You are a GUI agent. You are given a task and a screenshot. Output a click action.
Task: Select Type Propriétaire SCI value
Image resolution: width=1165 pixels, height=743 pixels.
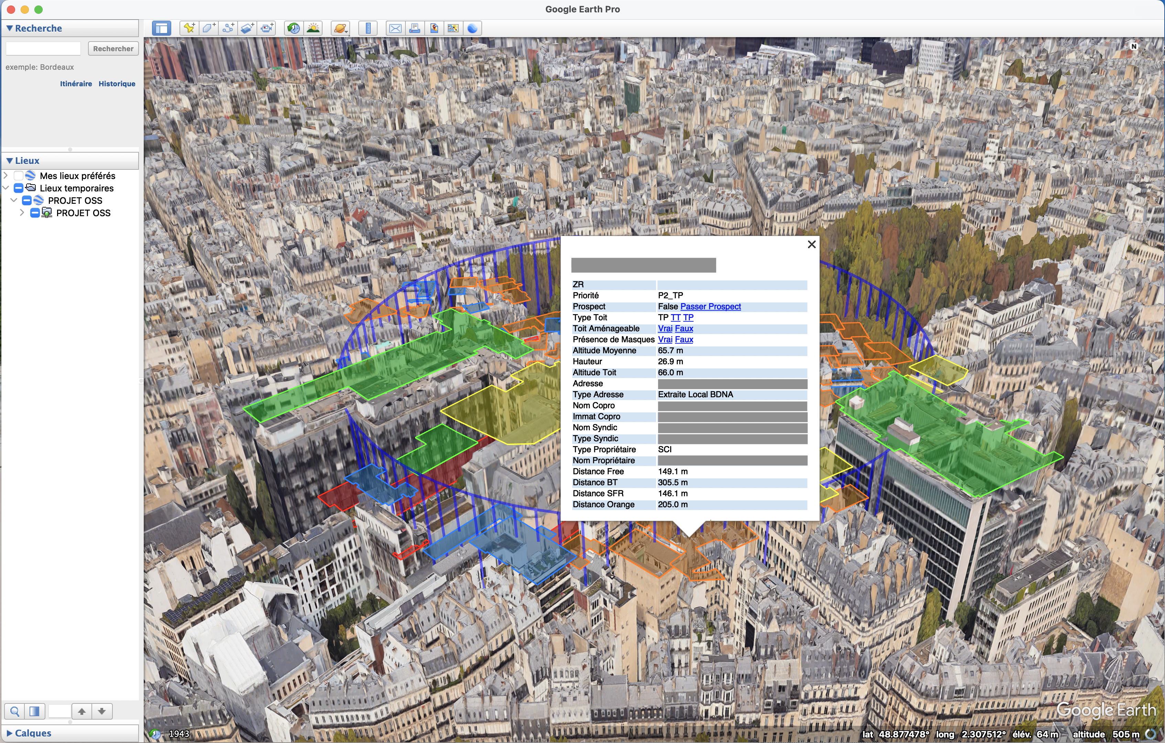[x=665, y=450]
